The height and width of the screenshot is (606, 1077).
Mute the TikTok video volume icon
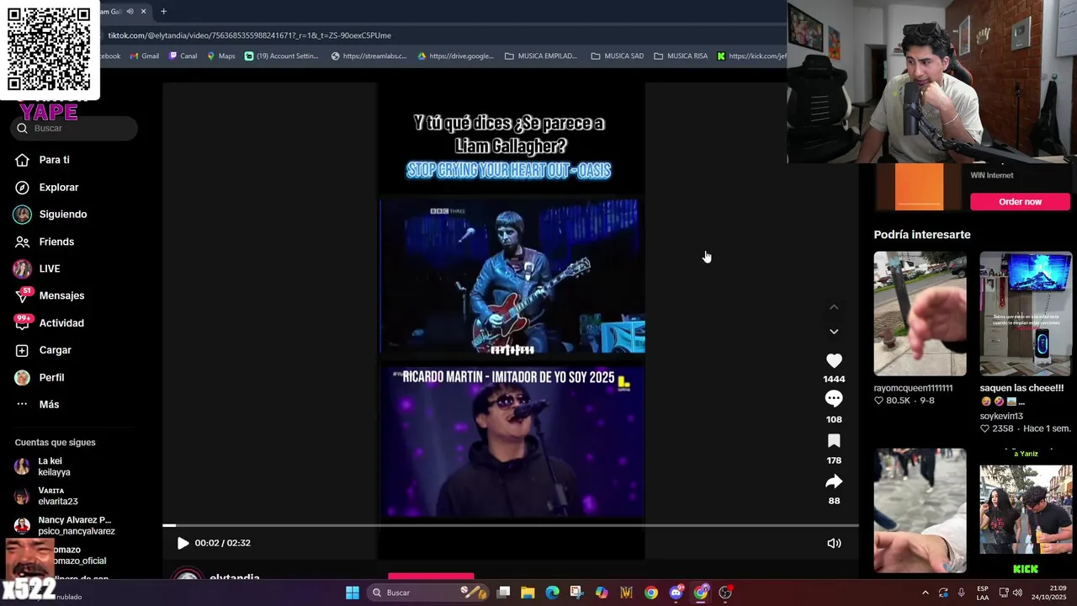point(834,543)
